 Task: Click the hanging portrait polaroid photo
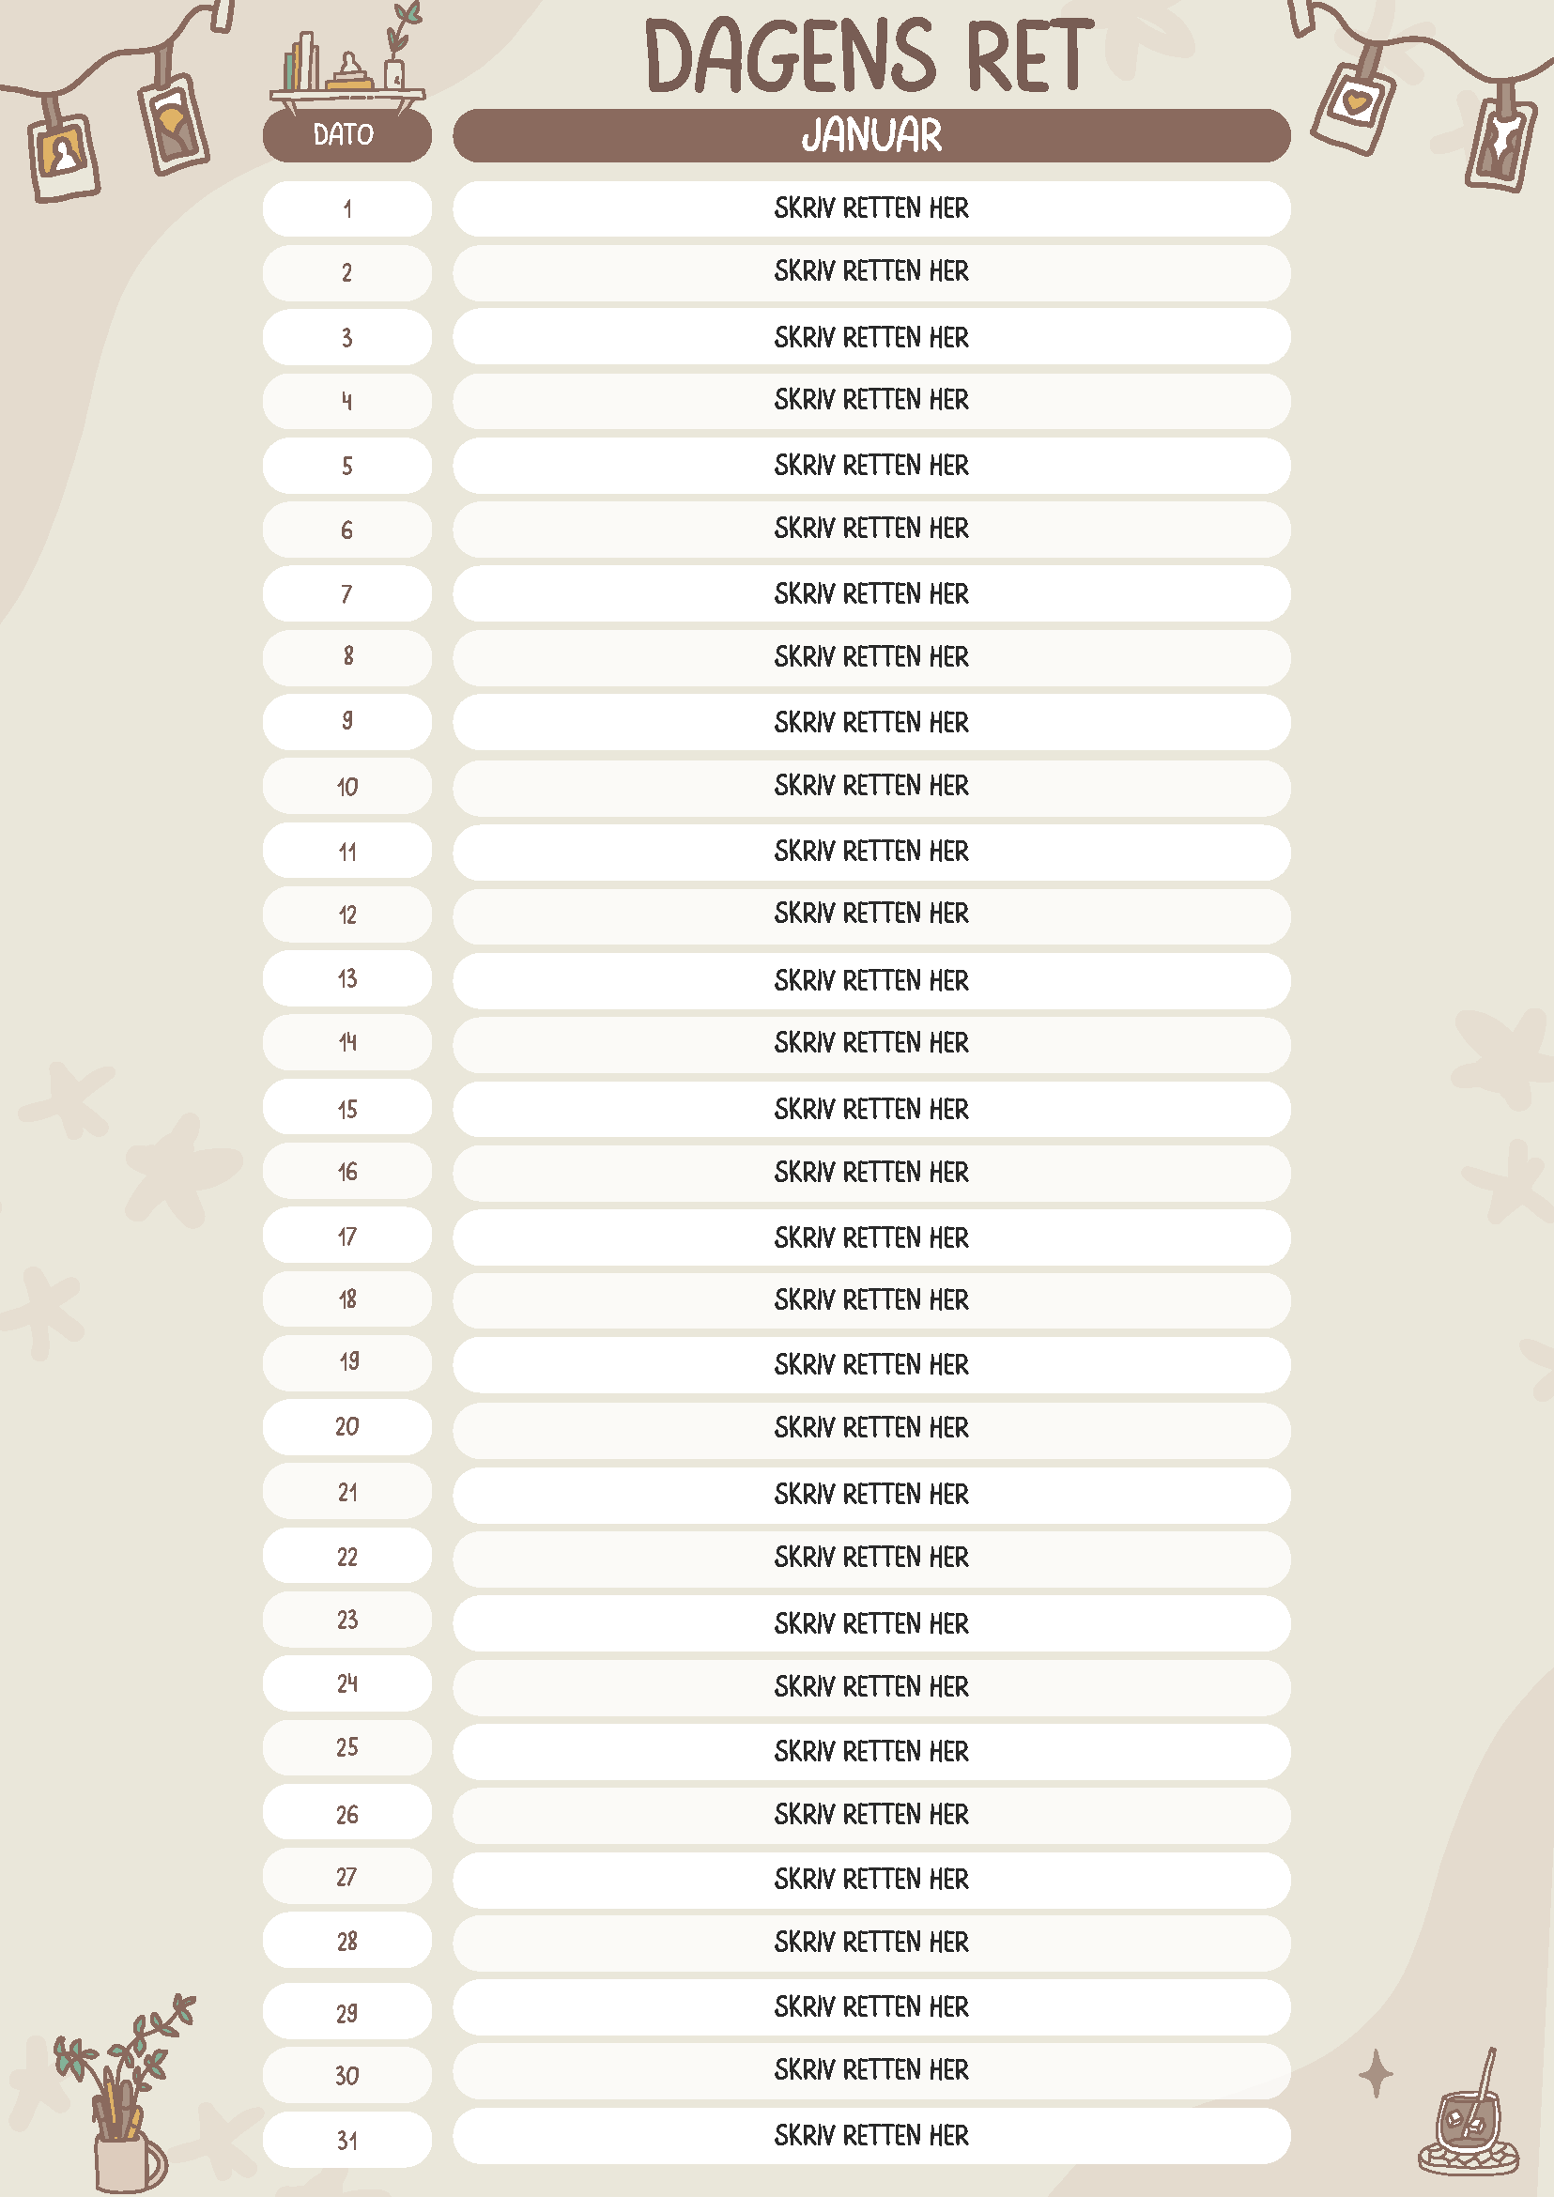click(x=63, y=155)
